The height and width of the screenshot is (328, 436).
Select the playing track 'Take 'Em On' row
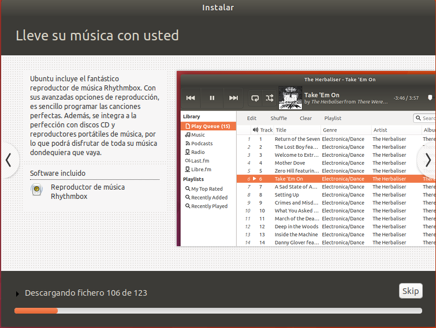[336, 179]
